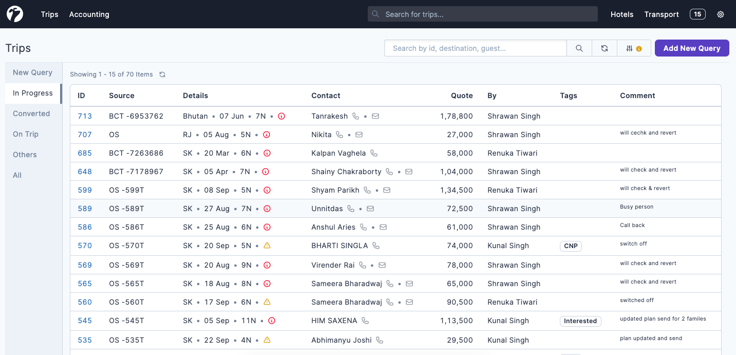
Task: Open the On Trip sidebar section
Action: 25,134
